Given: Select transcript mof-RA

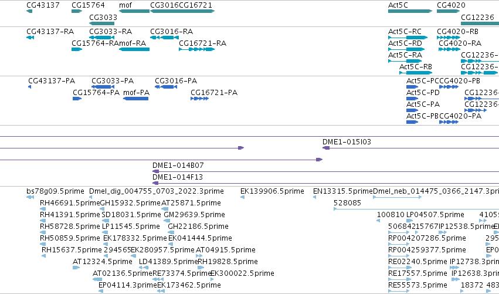Looking at the screenshot, I should [x=134, y=49].
